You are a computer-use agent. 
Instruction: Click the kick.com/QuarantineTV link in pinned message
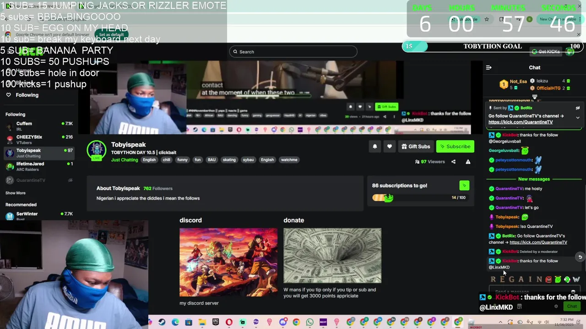(521, 122)
